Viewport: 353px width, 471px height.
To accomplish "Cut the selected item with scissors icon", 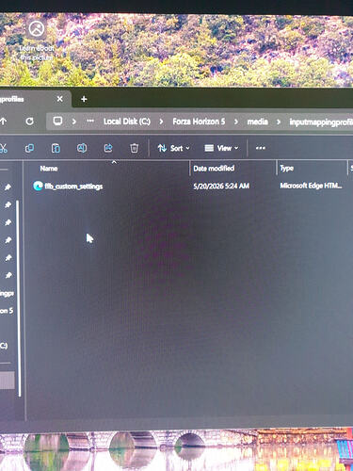I will [4, 148].
